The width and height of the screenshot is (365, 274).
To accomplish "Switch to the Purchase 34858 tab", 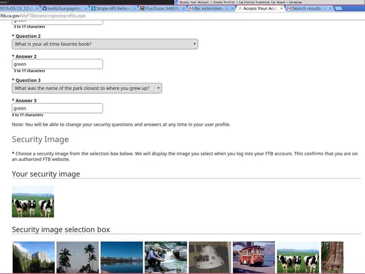I will [162, 9].
